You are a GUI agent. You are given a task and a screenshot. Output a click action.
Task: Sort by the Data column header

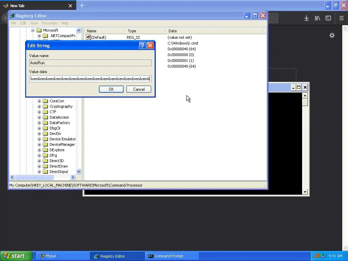[214, 31]
